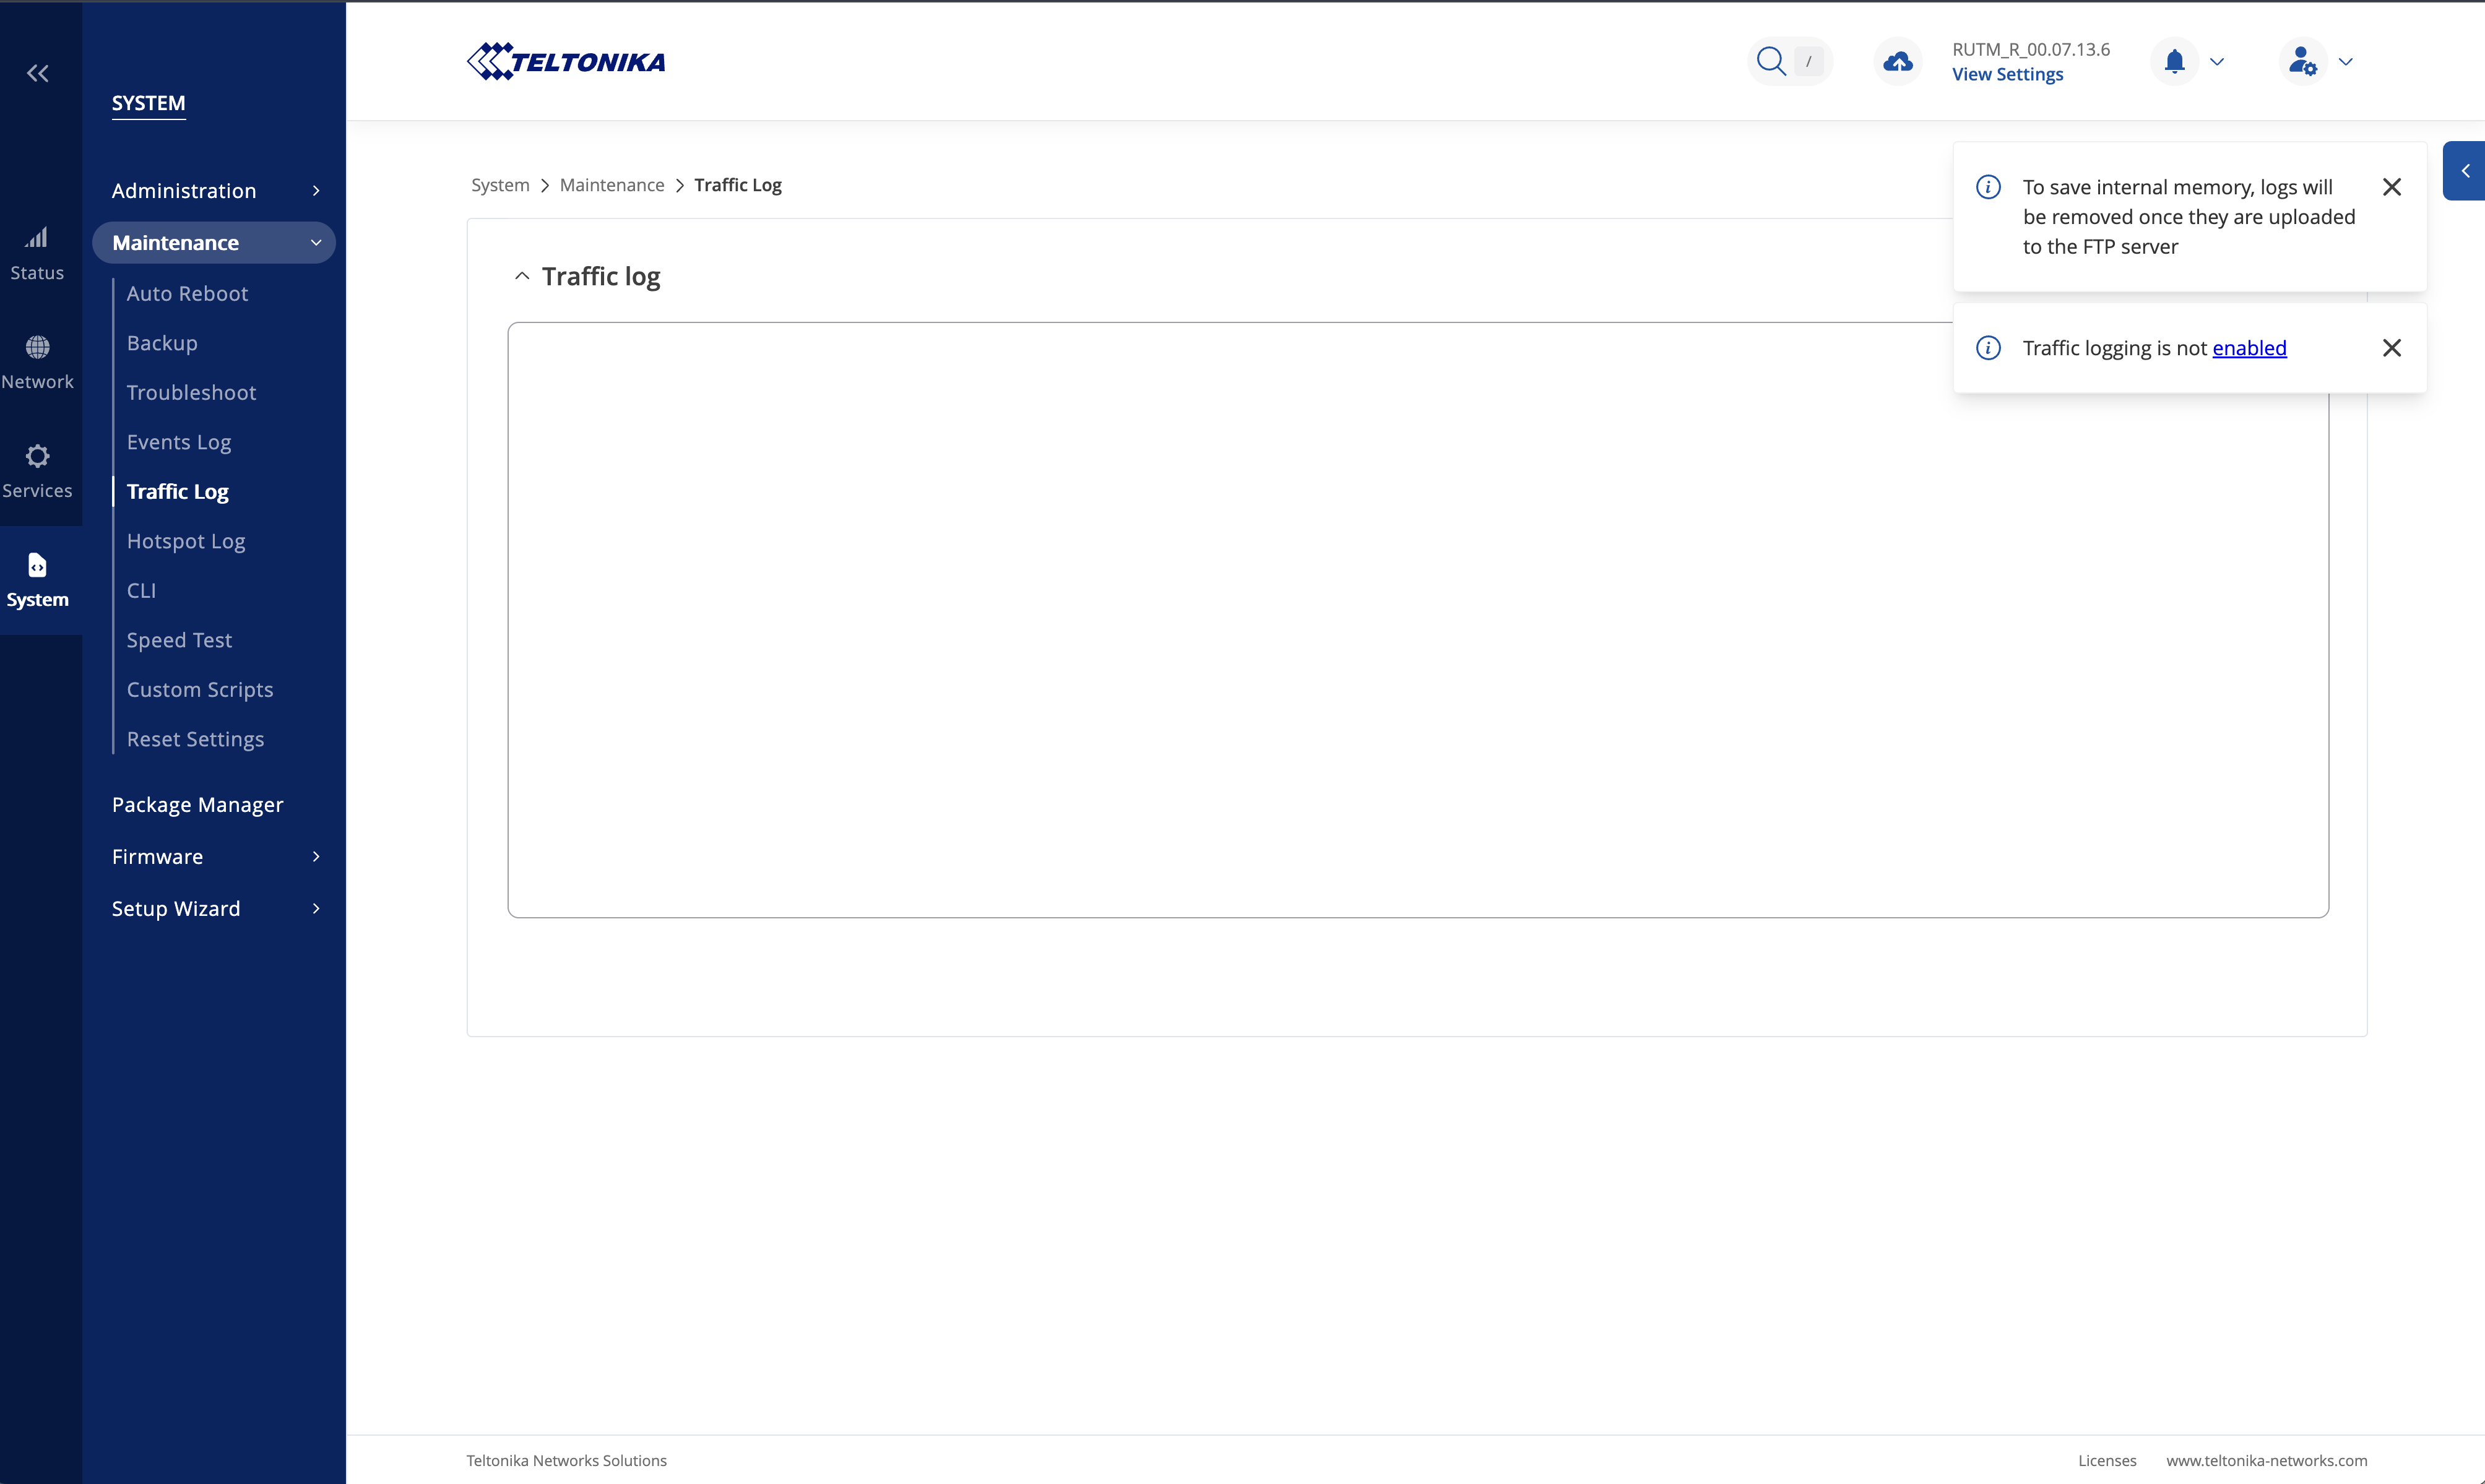The height and width of the screenshot is (1484, 2485).
Task: Collapse the Traffic log section
Action: tap(521, 276)
